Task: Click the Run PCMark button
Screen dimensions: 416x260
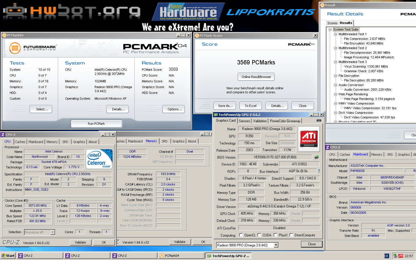Action: [x=96, y=124]
